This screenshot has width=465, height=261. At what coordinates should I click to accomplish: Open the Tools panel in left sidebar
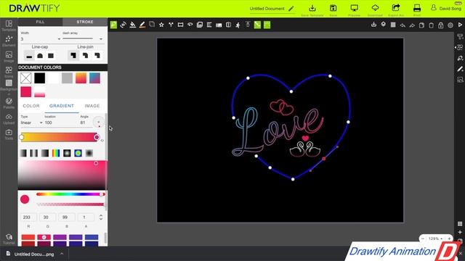pyautogui.click(x=9, y=134)
